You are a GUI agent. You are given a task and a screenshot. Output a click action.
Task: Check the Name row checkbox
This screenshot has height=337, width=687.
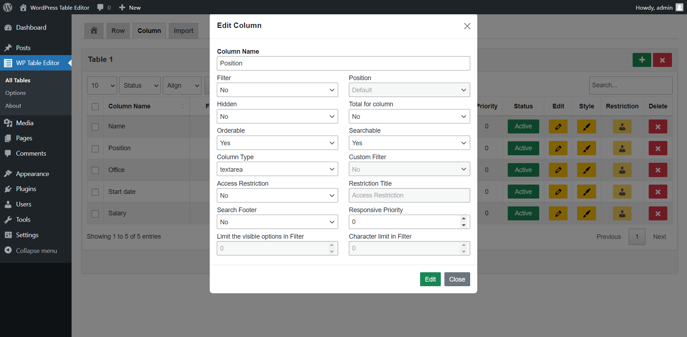coord(95,127)
